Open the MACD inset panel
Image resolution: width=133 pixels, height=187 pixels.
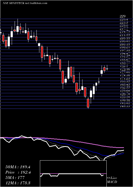coord(73,174)
